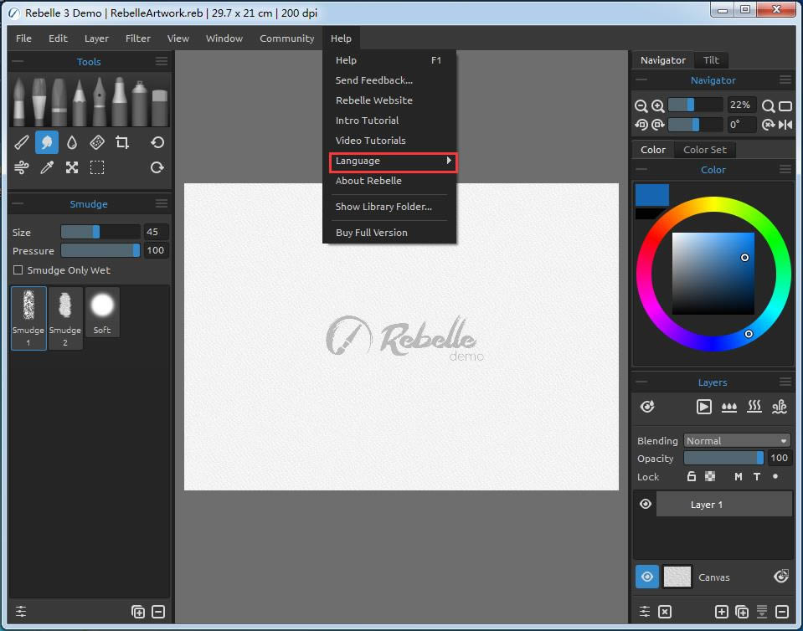803x631 pixels.
Task: Open the Navigator panel hamburger menu
Action: click(785, 80)
